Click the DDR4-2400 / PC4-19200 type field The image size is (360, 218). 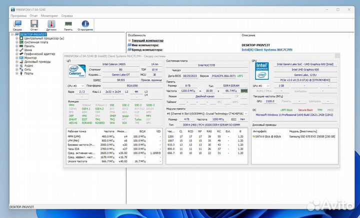211,125
